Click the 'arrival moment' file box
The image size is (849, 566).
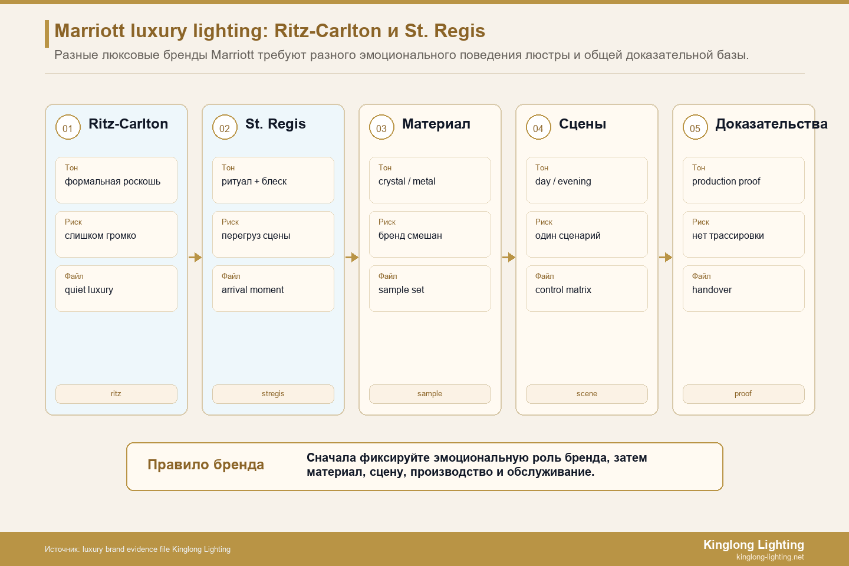pyautogui.click(x=273, y=288)
